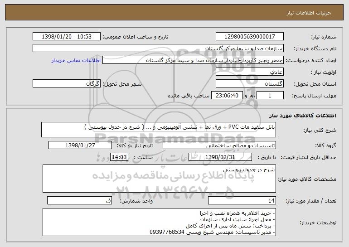
Task: Click the label مهلت ارسال پاسخ
Action: pyautogui.click(x=314, y=96)
